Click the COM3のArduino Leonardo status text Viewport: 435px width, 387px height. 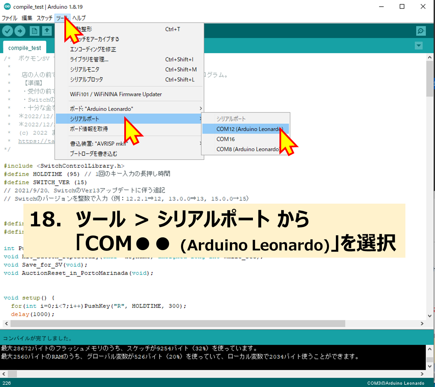tap(396, 383)
